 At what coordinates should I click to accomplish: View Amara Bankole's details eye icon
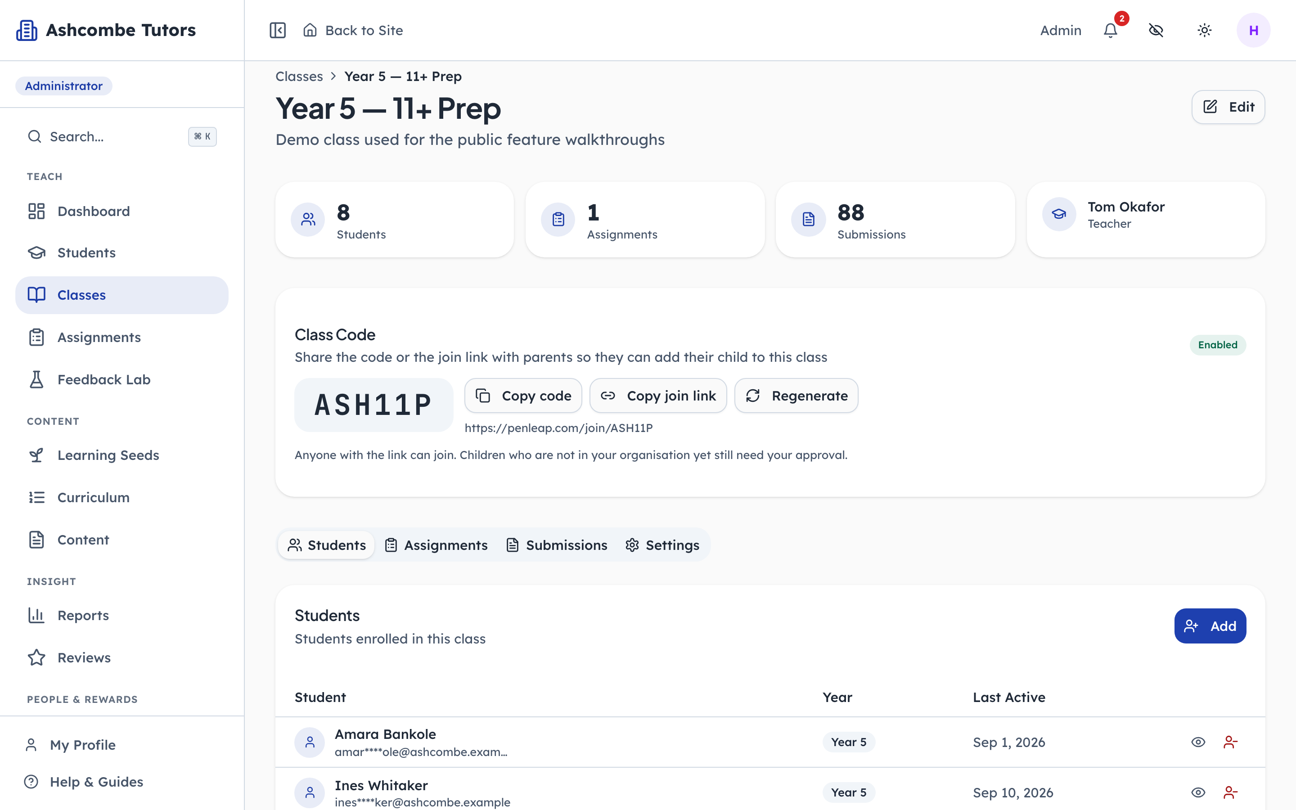tap(1198, 742)
